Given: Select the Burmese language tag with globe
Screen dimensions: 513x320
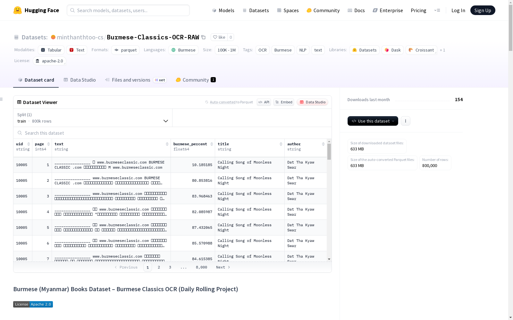Looking at the screenshot, I should click(x=183, y=50).
